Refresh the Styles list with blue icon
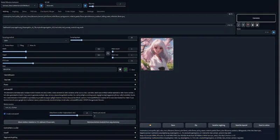 [274, 32]
